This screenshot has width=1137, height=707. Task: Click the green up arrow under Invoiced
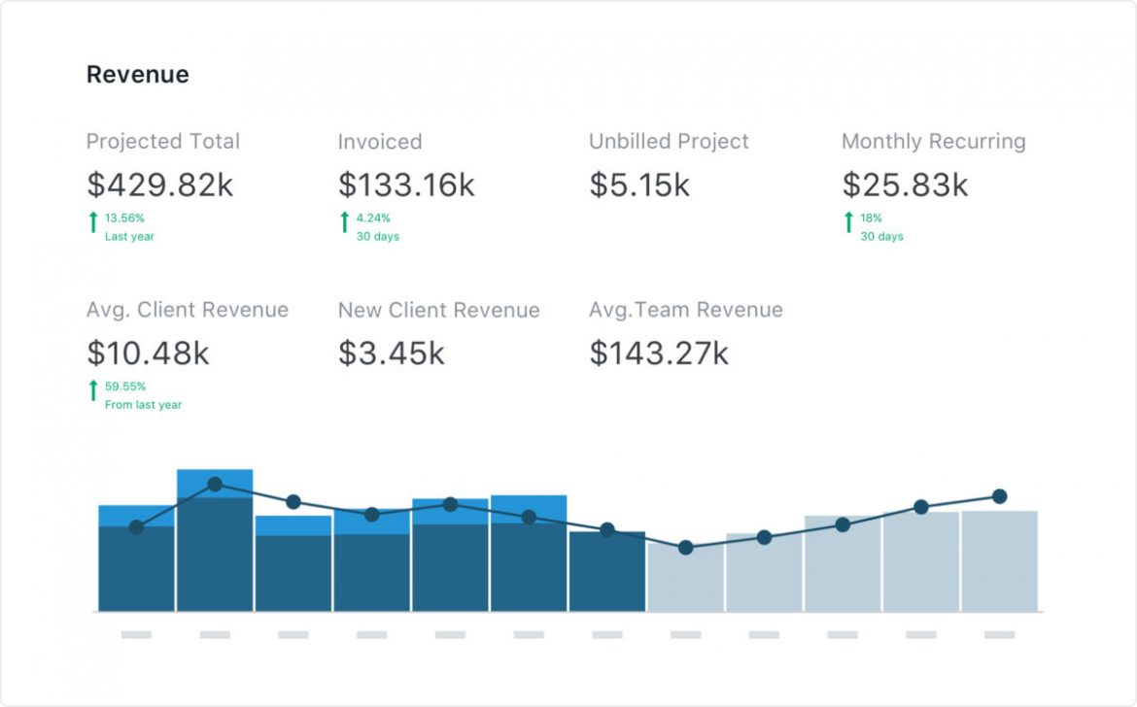coord(344,222)
